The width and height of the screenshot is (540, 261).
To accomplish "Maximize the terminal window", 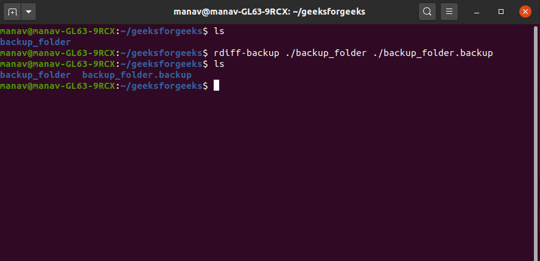I will 501,12.
